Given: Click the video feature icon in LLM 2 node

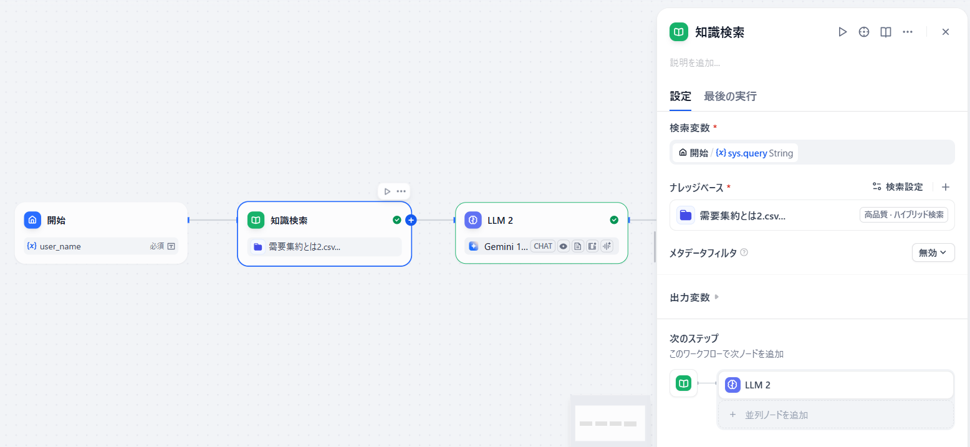Looking at the screenshot, I should 592,246.
